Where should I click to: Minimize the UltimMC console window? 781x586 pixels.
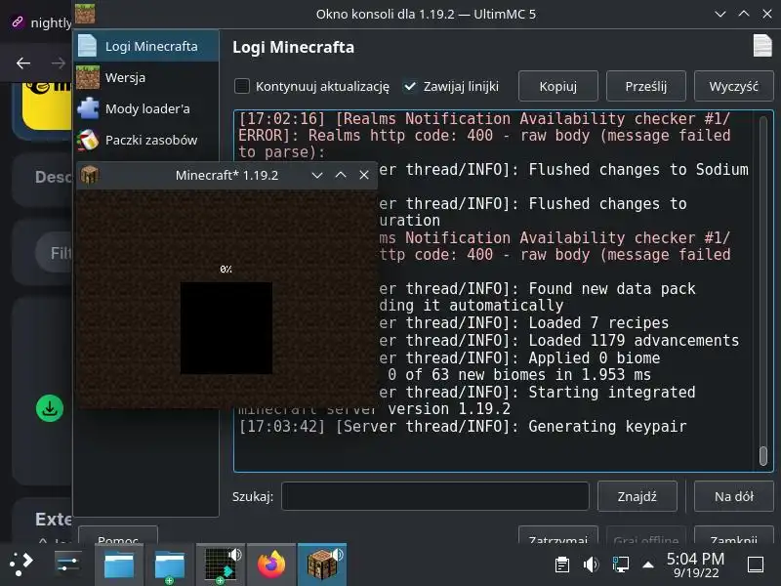(x=720, y=14)
